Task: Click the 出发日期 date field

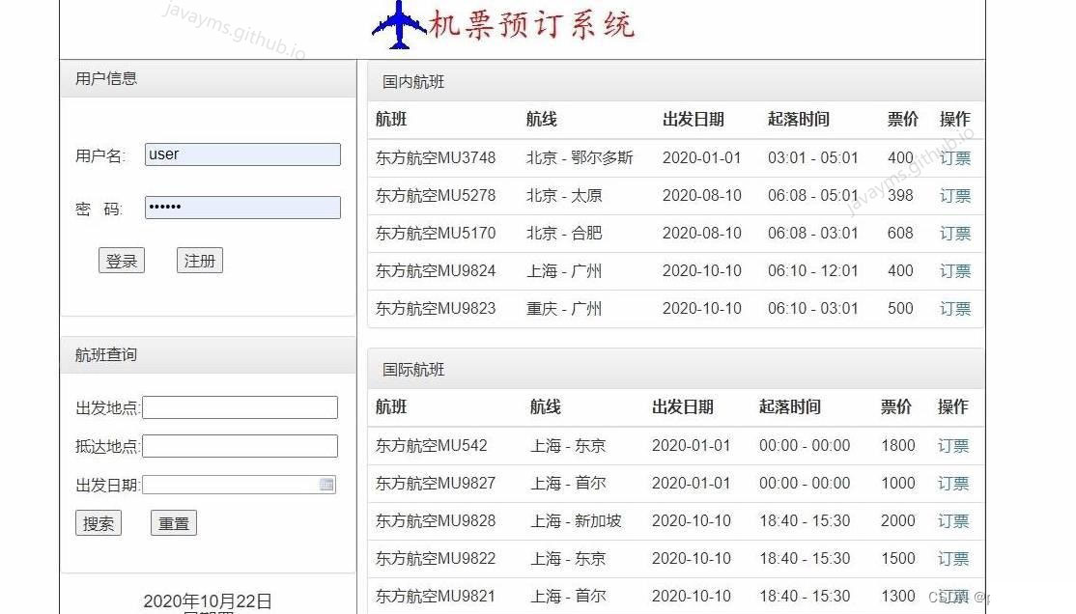Action: 239,485
